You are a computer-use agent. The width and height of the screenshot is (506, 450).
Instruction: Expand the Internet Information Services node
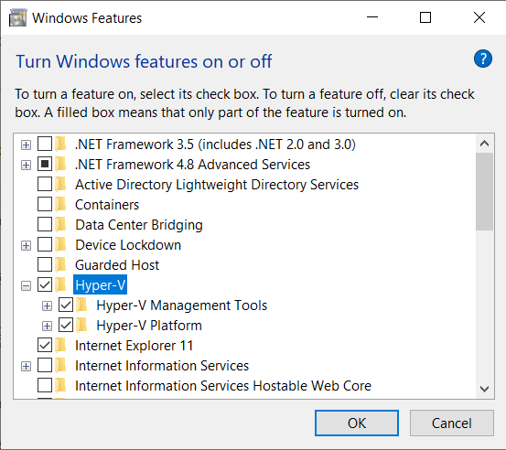[27, 367]
